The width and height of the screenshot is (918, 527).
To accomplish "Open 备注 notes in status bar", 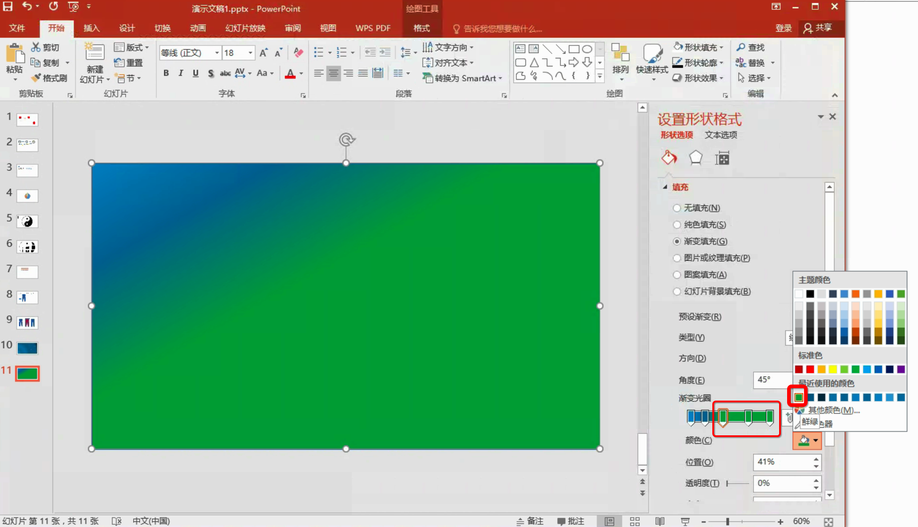I will click(x=530, y=521).
